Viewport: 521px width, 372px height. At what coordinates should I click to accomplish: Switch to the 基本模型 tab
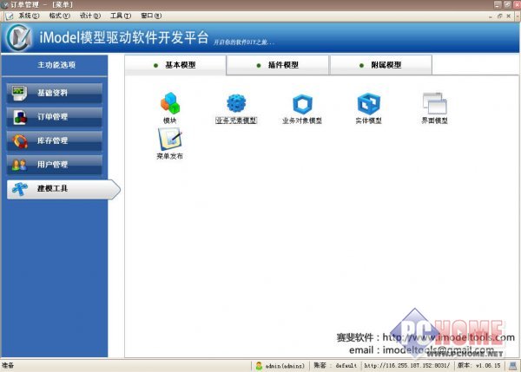click(x=175, y=65)
